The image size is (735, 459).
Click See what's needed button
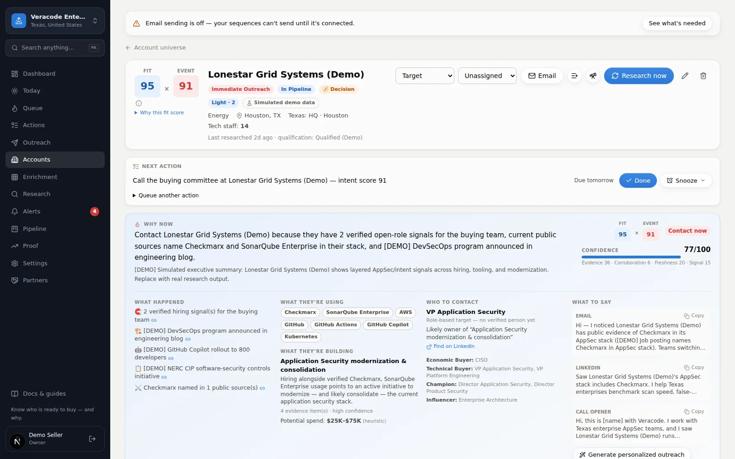677,23
